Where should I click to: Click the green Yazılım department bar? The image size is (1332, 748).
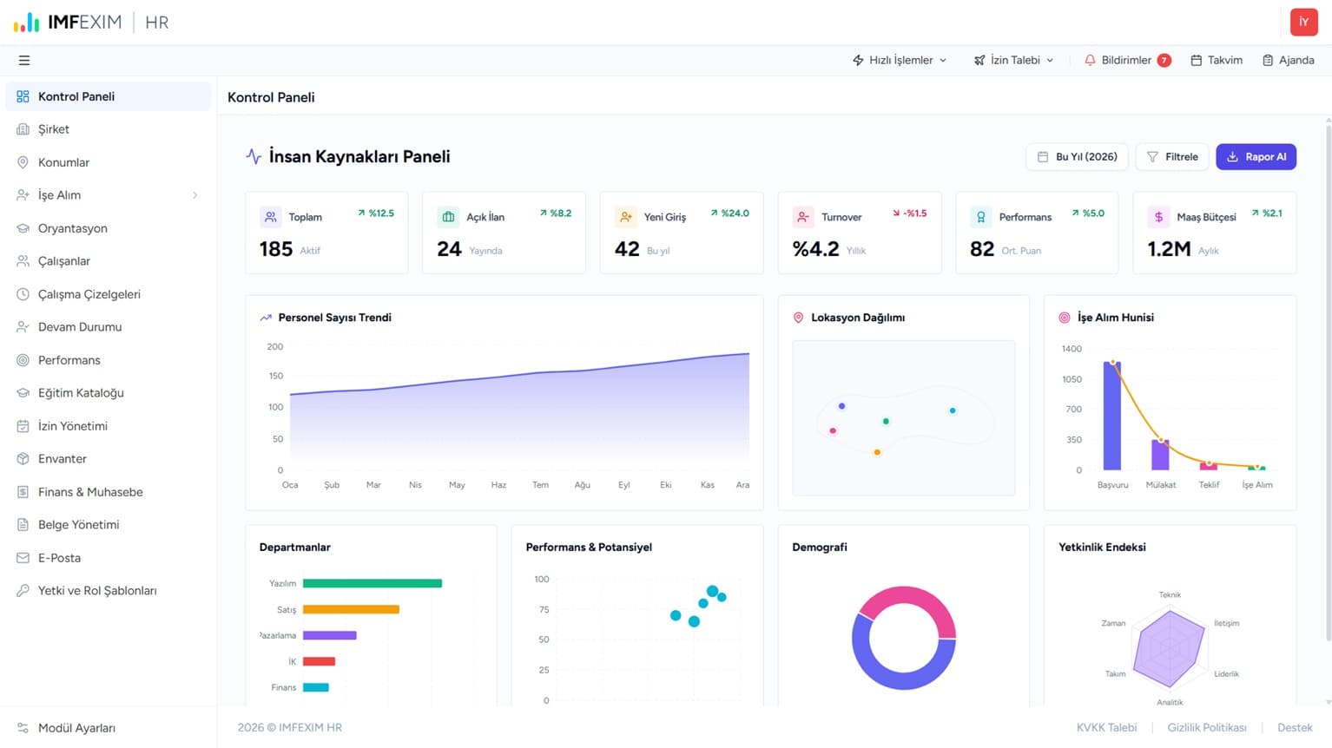pyautogui.click(x=373, y=583)
